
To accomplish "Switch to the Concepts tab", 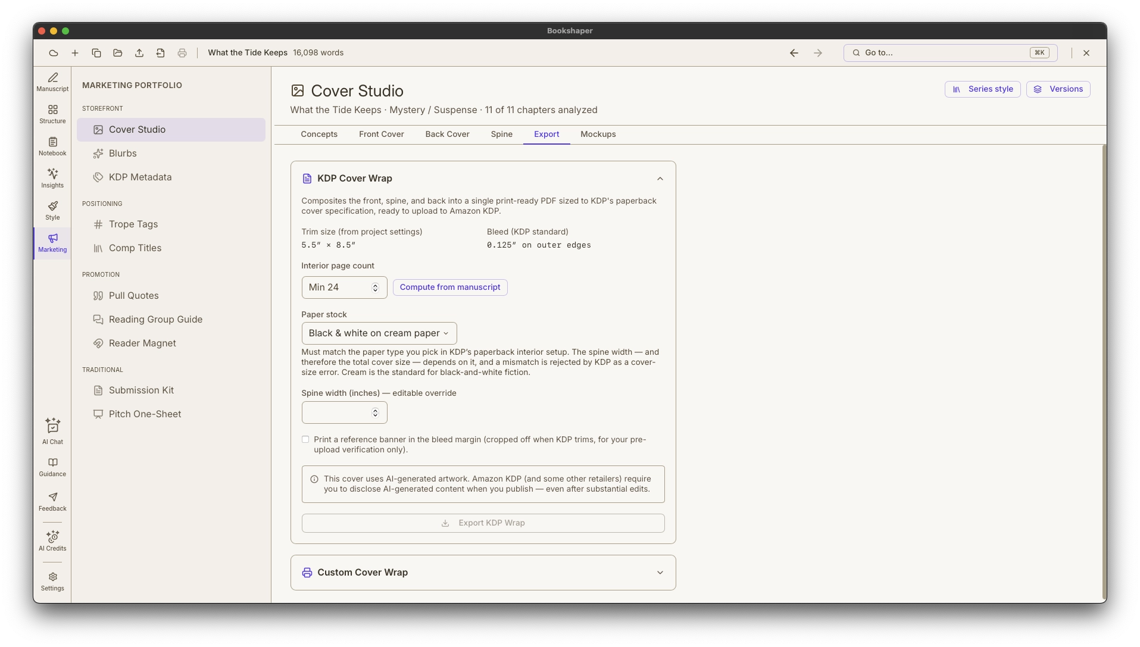I will click(x=319, y=135).
